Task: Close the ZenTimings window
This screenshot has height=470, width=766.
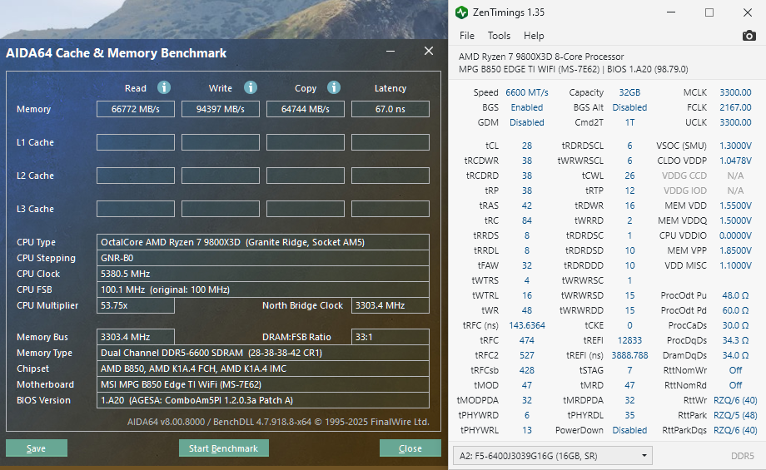Action: pyautogui.click(x=748, y=12)
